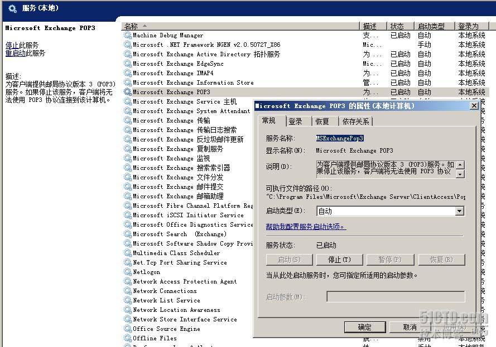This screenshot has height=347, width=496.
Task: Click the icon of Exchange 邮箱助理
Action: click(127, 196)
